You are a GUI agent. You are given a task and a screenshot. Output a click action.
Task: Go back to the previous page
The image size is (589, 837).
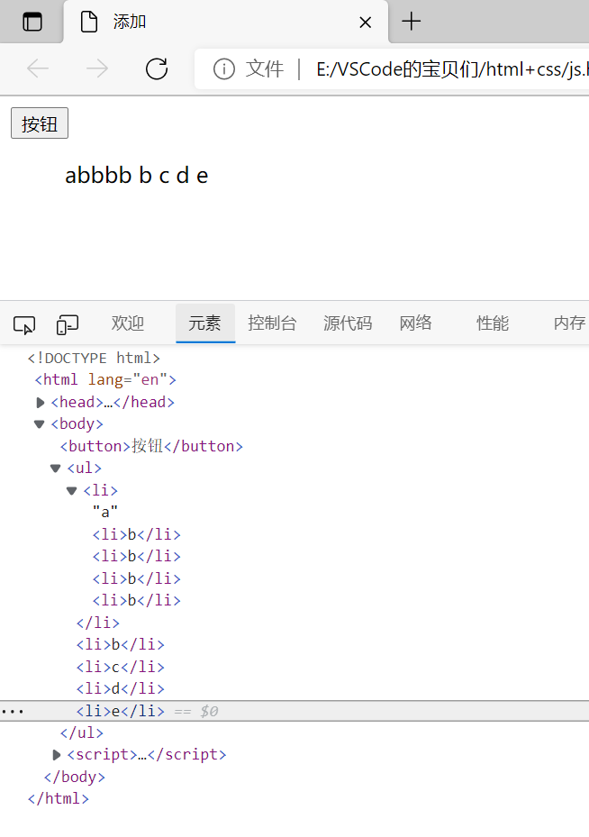[x=38, y=68]
